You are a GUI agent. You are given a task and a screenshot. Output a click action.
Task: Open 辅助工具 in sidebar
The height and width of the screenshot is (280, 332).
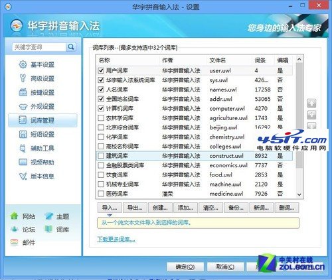pyautogui.click(x=42, y=148)
